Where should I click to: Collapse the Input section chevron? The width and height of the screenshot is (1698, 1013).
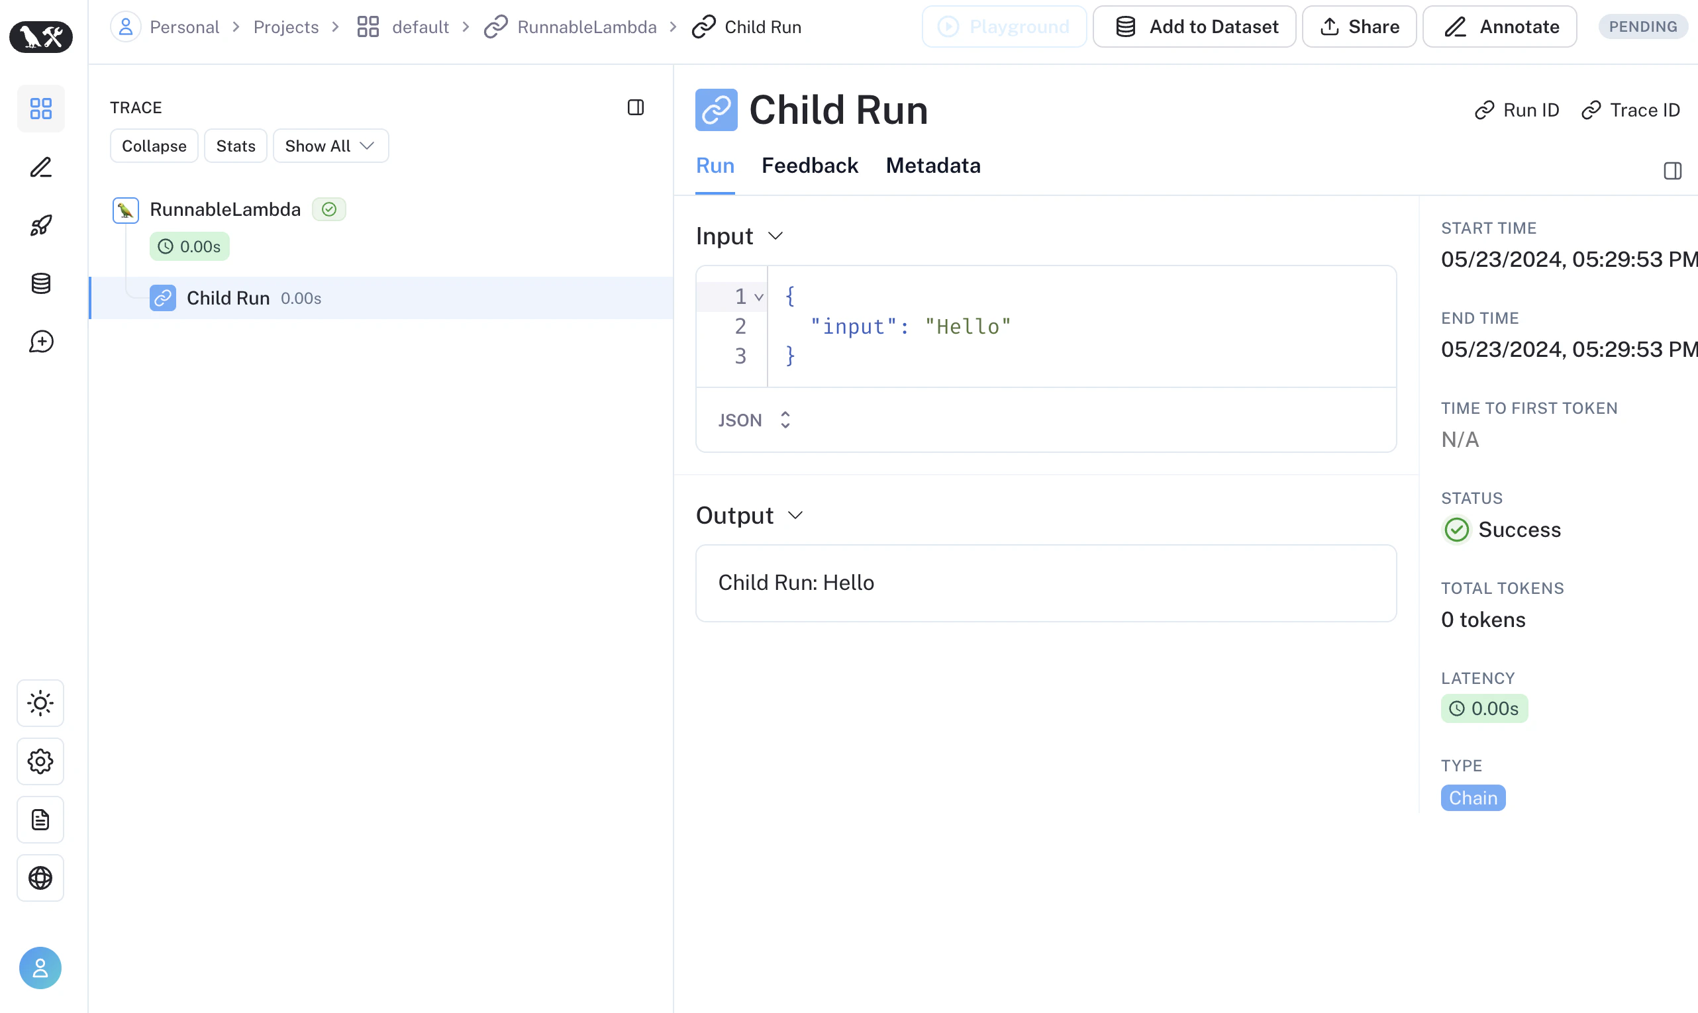click(775, 236)
